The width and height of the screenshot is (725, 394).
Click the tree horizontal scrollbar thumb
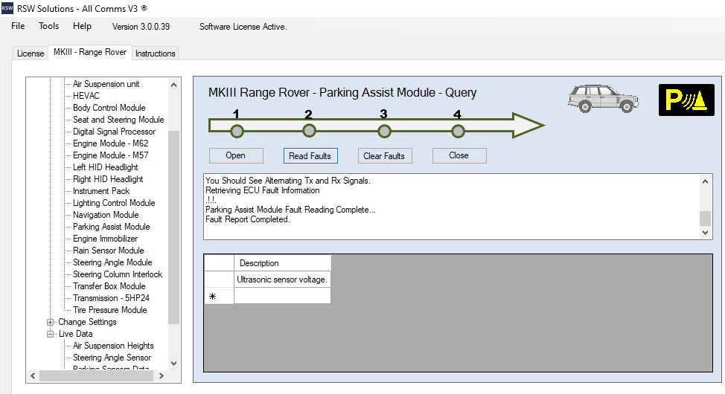click(x=96, y=376)
